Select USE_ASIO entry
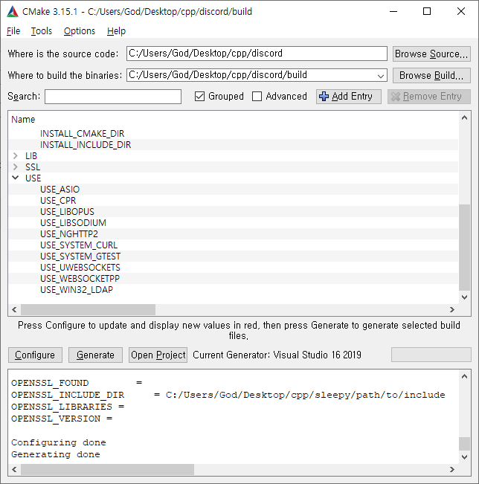Viewport: 479px width, 484px height. (60, 190)
